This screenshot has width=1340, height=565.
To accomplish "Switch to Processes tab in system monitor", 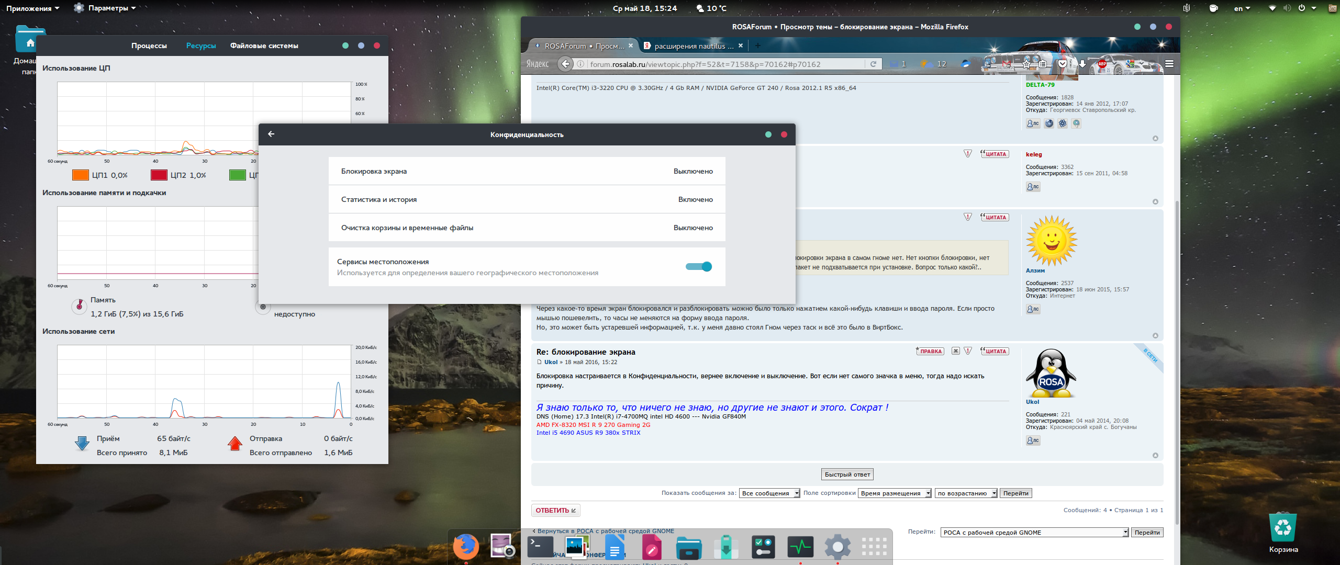I will pyautogui.click(x=149, y=46).
